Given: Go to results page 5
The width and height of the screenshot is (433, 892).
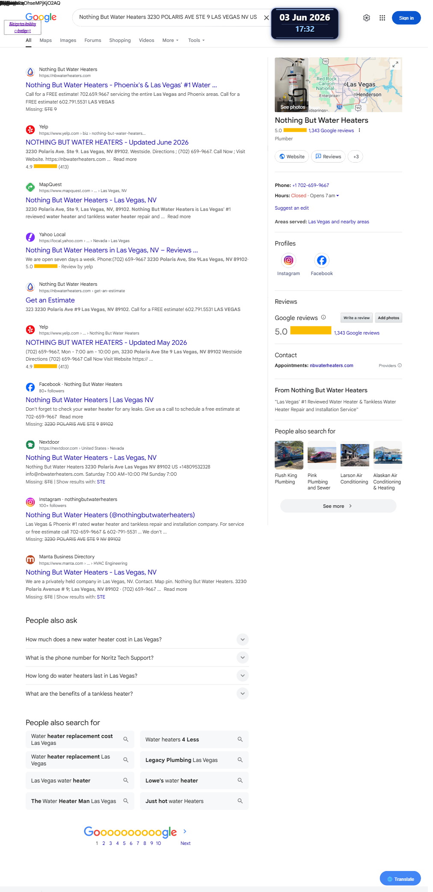Looking at the screenshot, I should click(124, 843).
